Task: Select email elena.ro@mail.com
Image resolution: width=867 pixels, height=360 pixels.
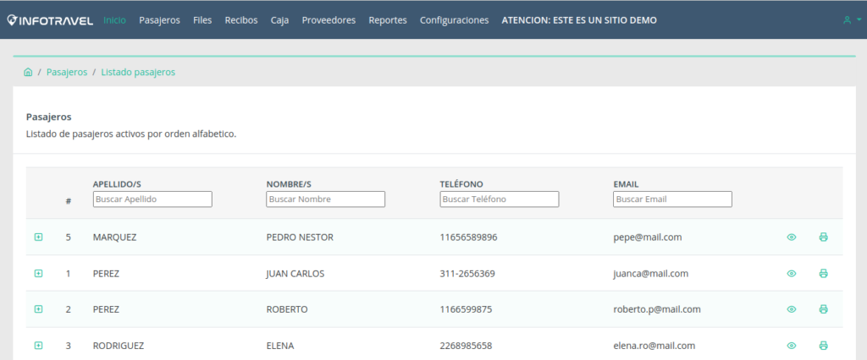Action: coord(654,346)
